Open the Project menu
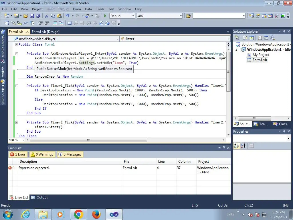This screenshot has height=220, width=293. coord(37,9)
